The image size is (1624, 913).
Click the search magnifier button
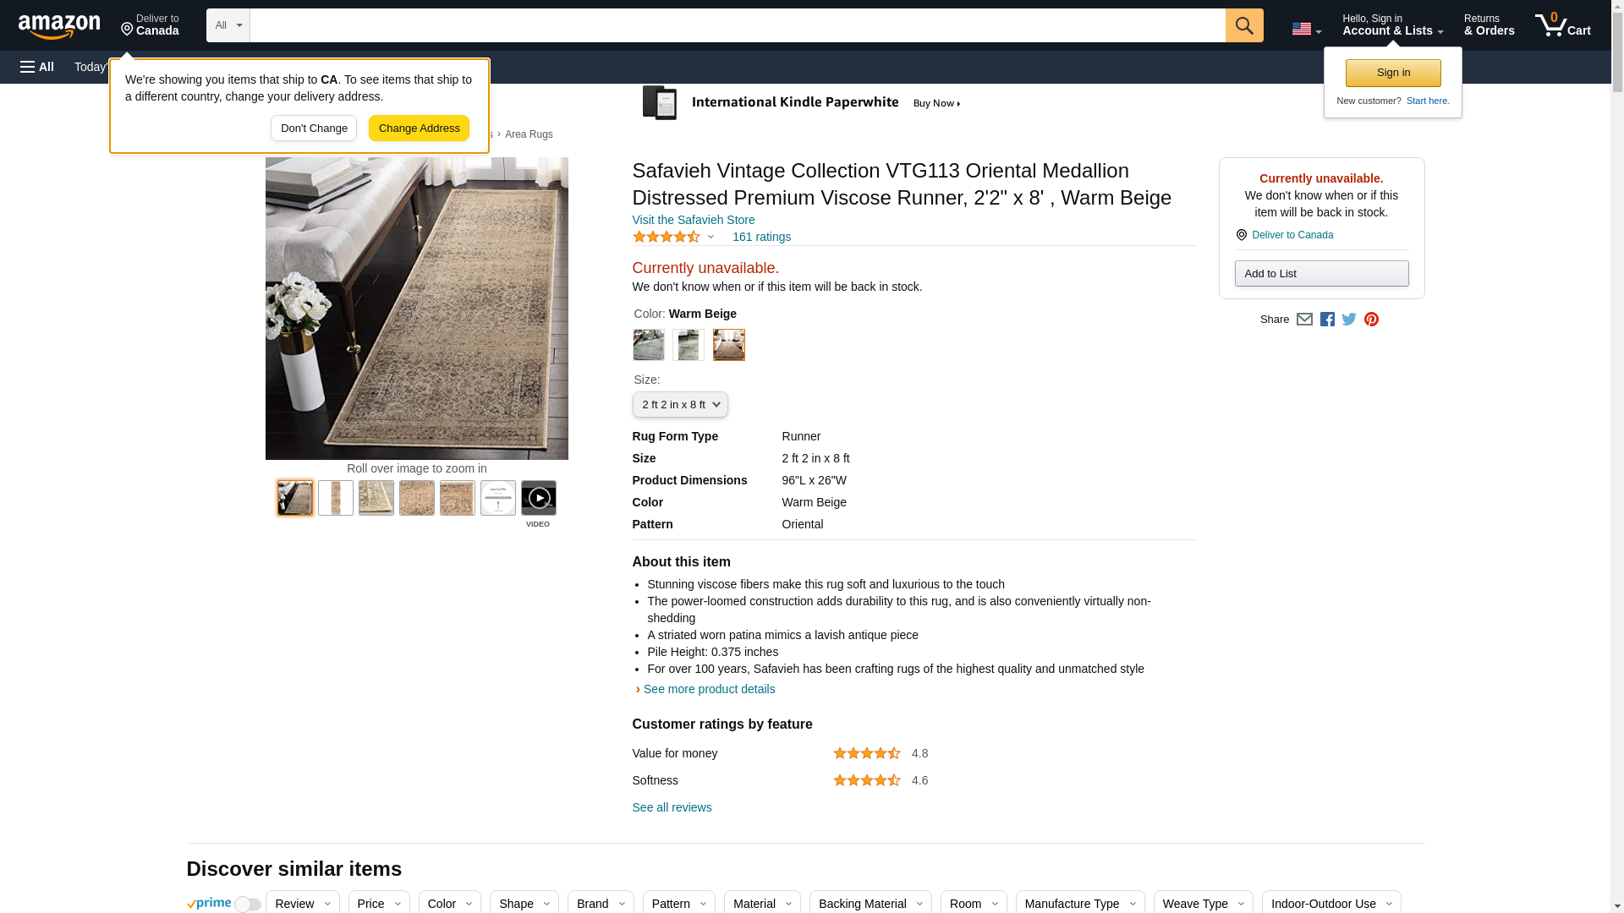[x=1243, y=25]
